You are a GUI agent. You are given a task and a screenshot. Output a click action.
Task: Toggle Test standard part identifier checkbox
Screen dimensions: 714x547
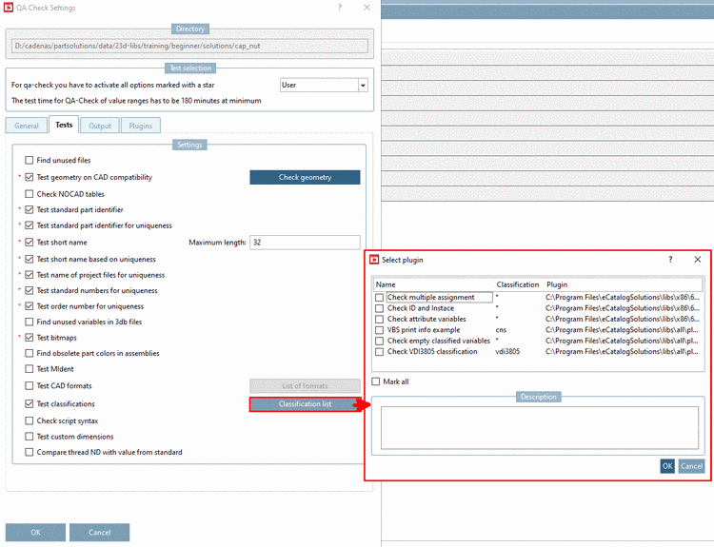(30, 210)
